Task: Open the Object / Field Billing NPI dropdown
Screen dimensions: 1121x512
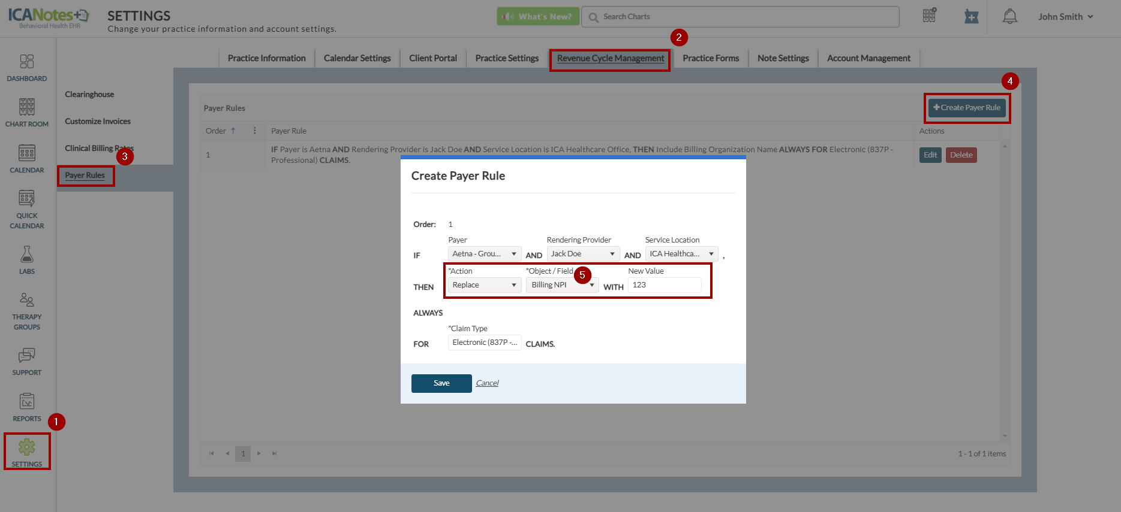Action: (561, 285)
